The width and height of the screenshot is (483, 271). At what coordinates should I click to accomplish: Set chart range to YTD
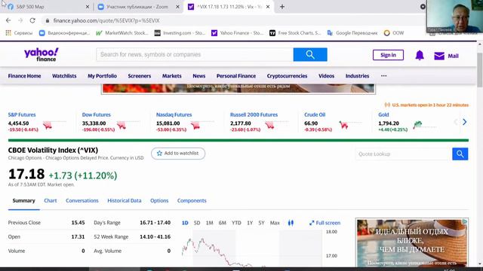pos(236,223)
